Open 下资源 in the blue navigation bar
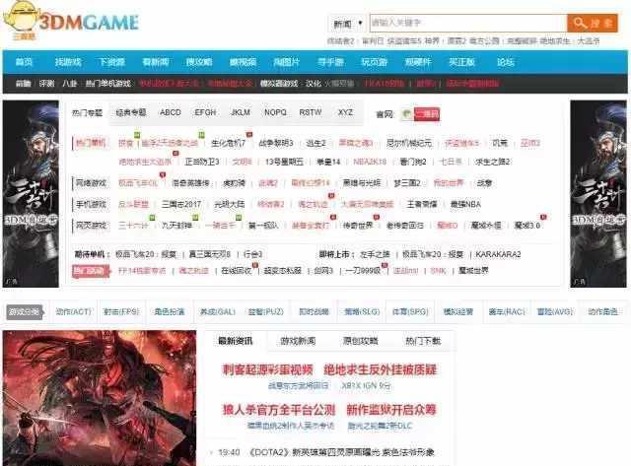The height and width of the screenshot is (466, 631). pos(111,62)
